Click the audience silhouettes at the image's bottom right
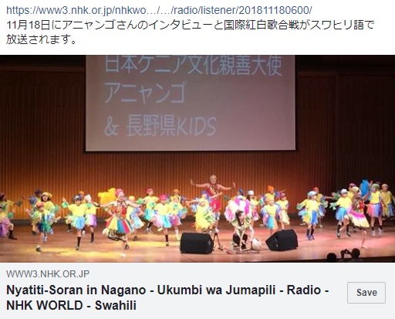The height and width of the screenshot is (319, 395). 343,255
